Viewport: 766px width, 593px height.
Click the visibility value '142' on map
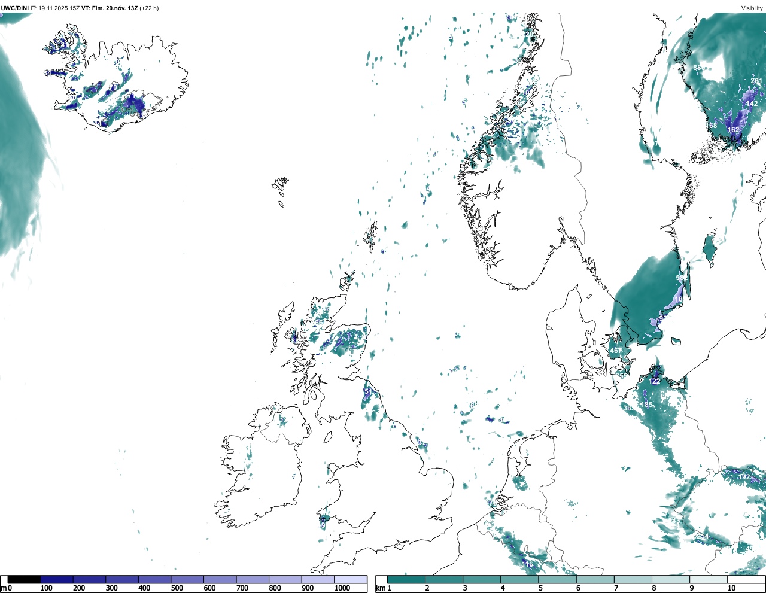pos(752,104)
